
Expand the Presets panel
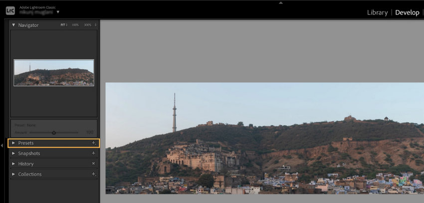[x=13, y=143]
